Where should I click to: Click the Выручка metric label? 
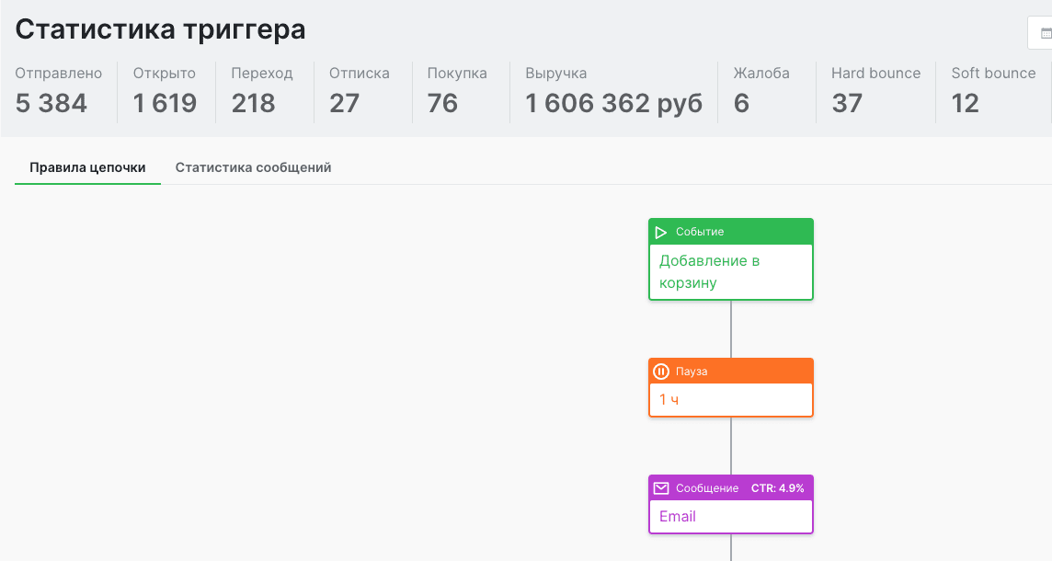point(556,74)
